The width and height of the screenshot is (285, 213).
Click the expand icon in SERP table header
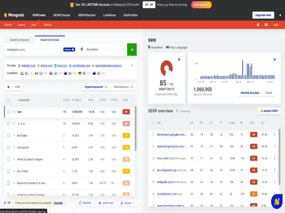pos(153,122)
